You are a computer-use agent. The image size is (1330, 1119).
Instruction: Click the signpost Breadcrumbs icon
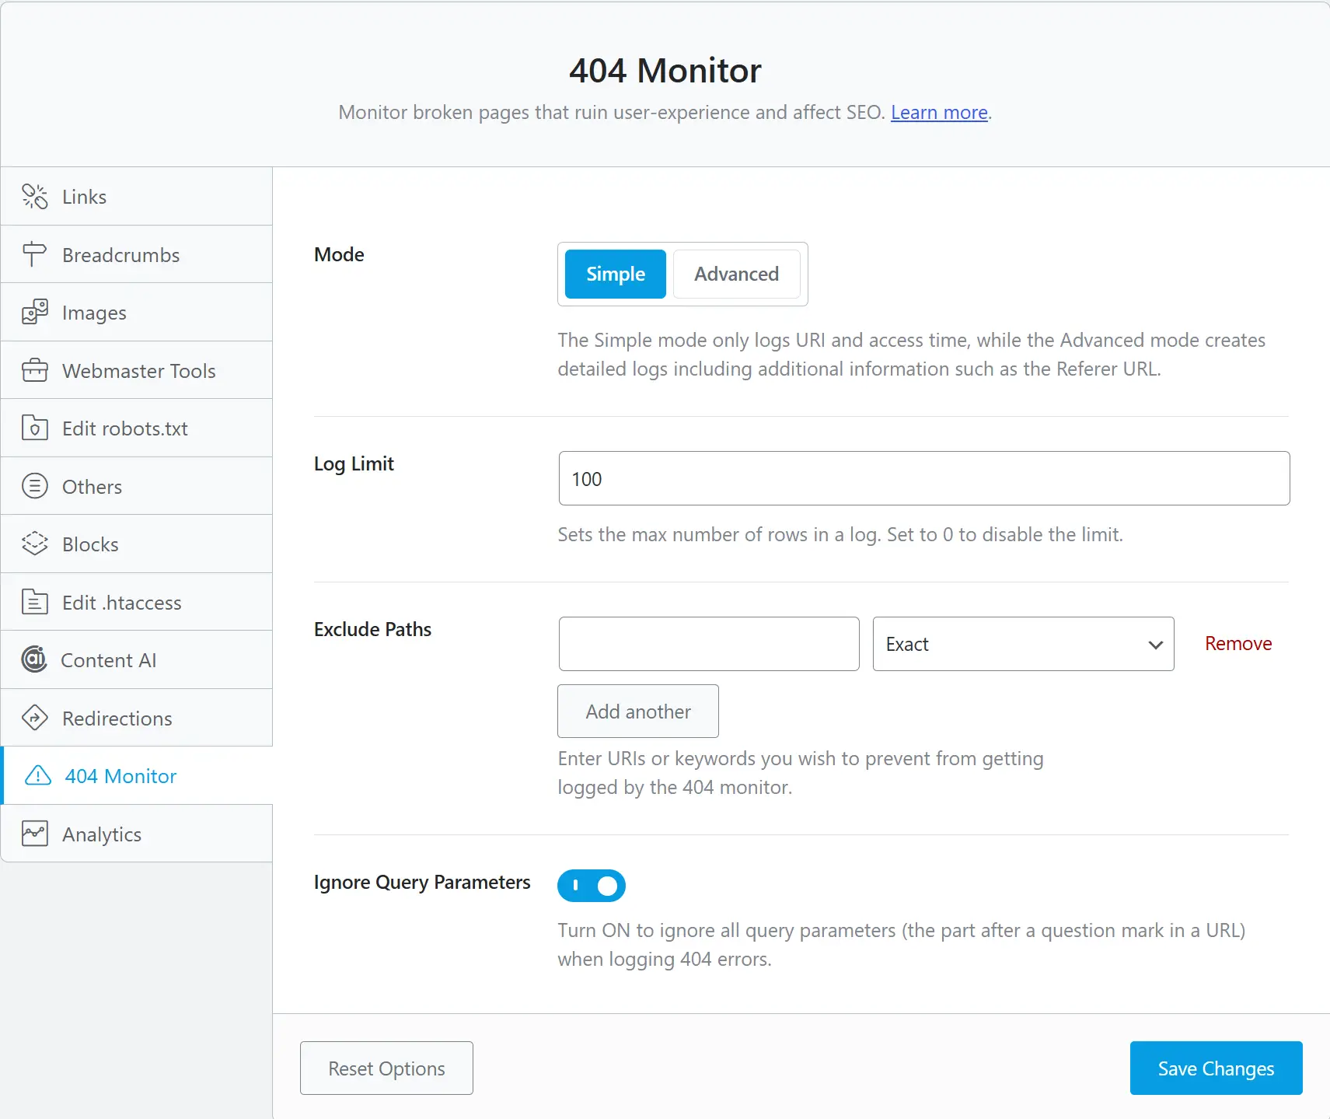pos(34,254)
